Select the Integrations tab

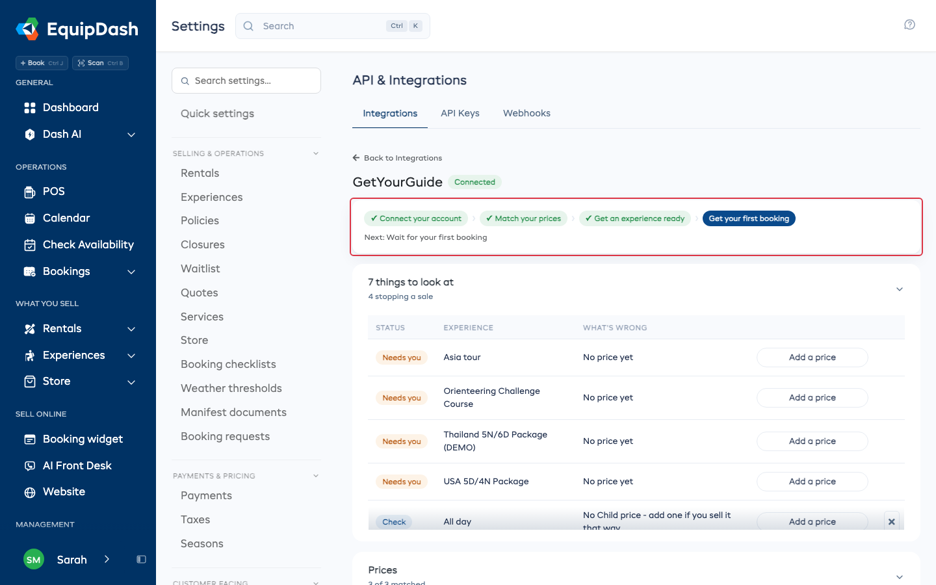[x=390, y=113]
